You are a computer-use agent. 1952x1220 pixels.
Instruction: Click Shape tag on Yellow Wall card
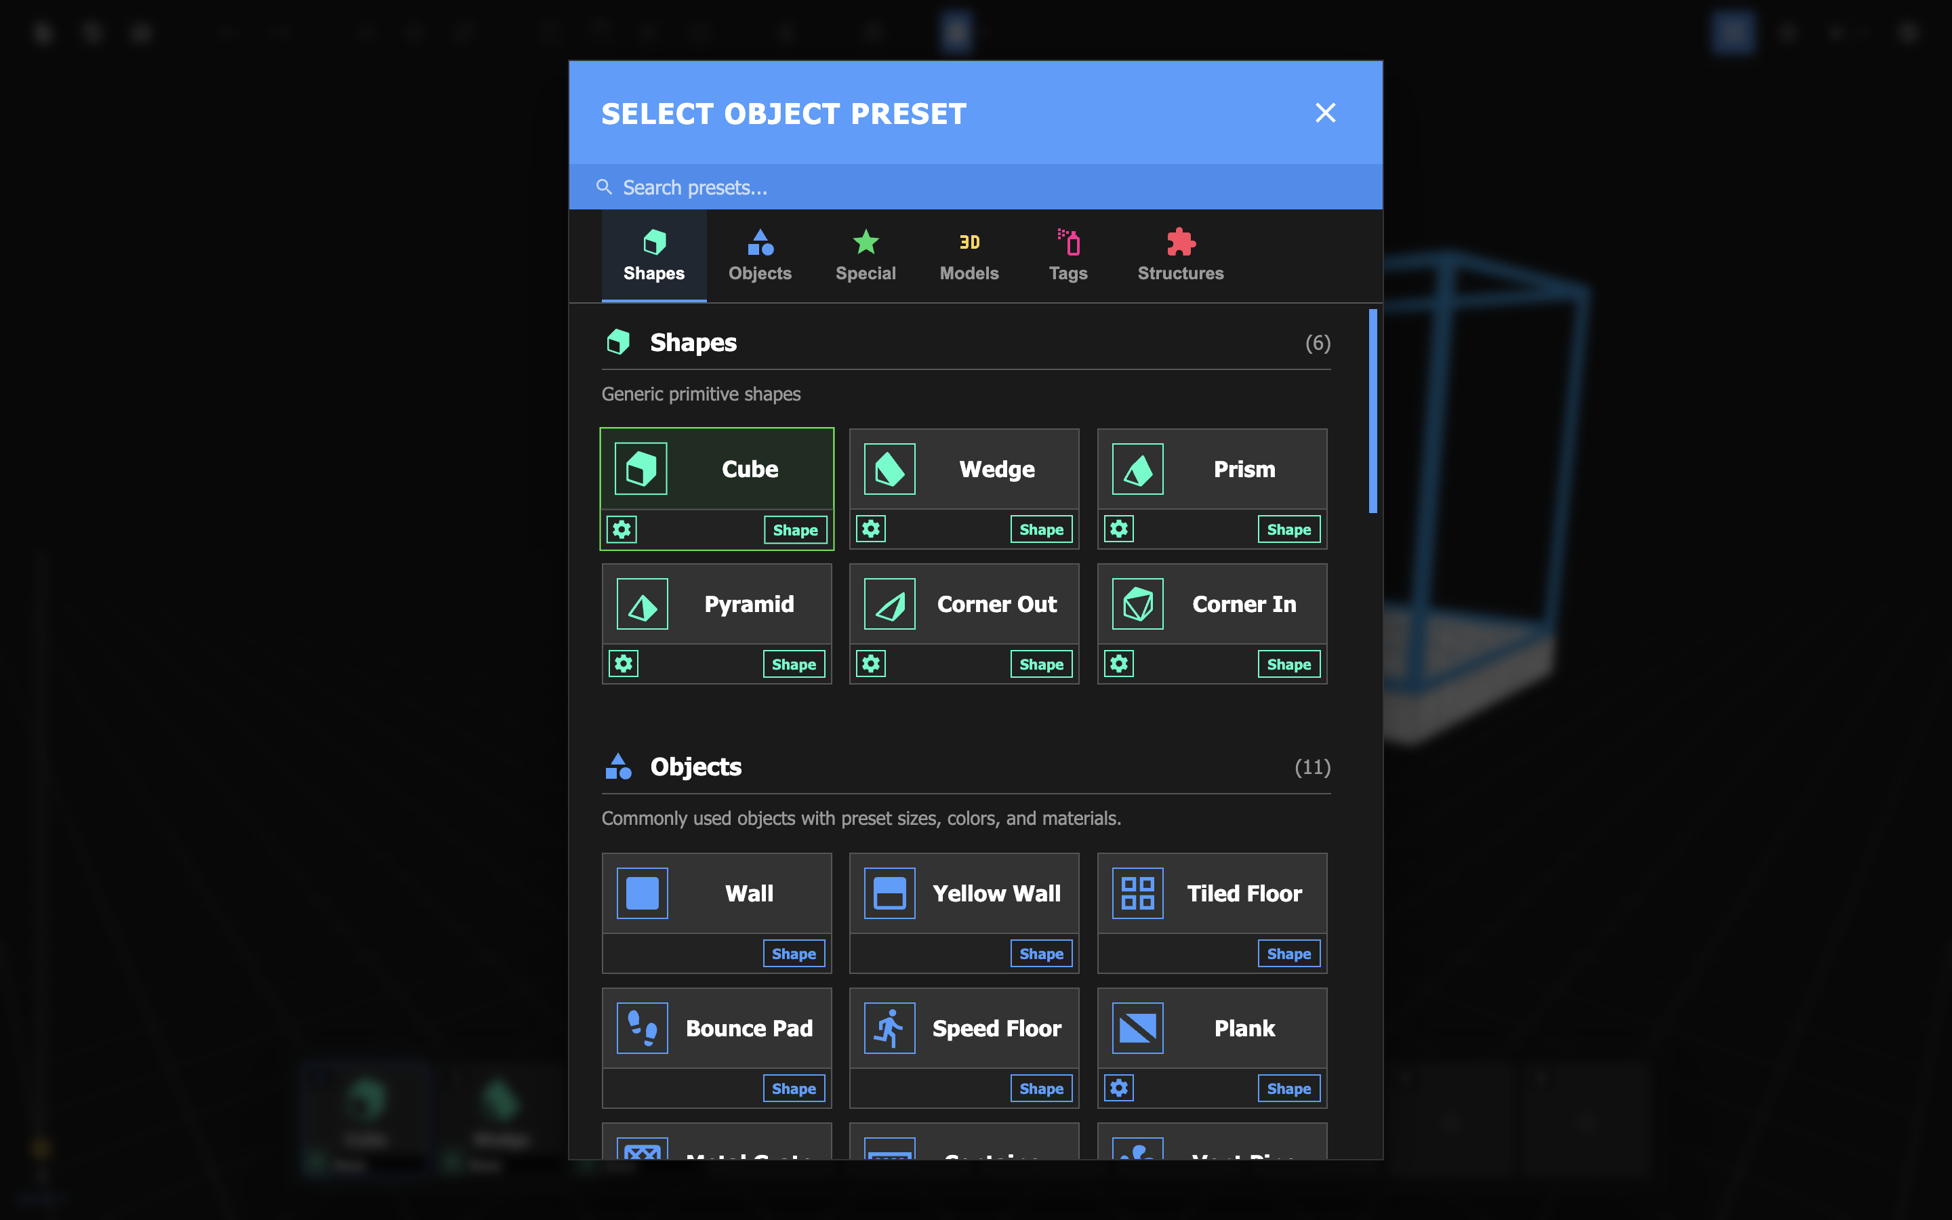coord(1041,954)
